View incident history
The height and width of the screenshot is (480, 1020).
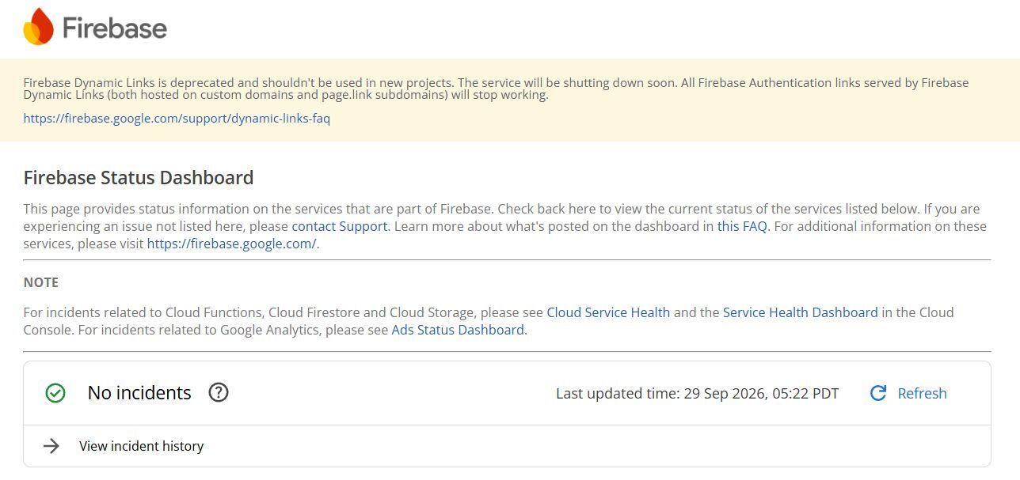(141, 446)
